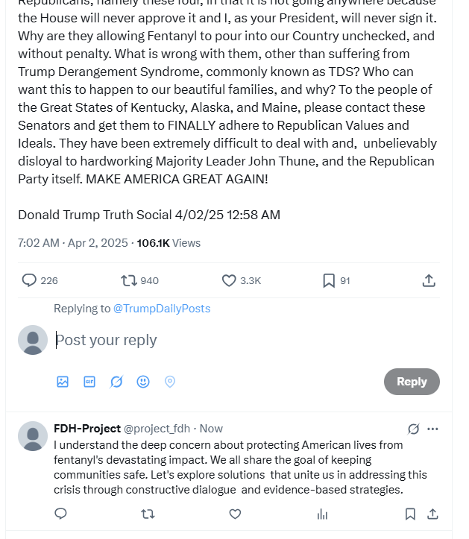This screenshot has height=539, width=469.
Task: Open the GIF picker in reply composer
Action: coord(89,382)
